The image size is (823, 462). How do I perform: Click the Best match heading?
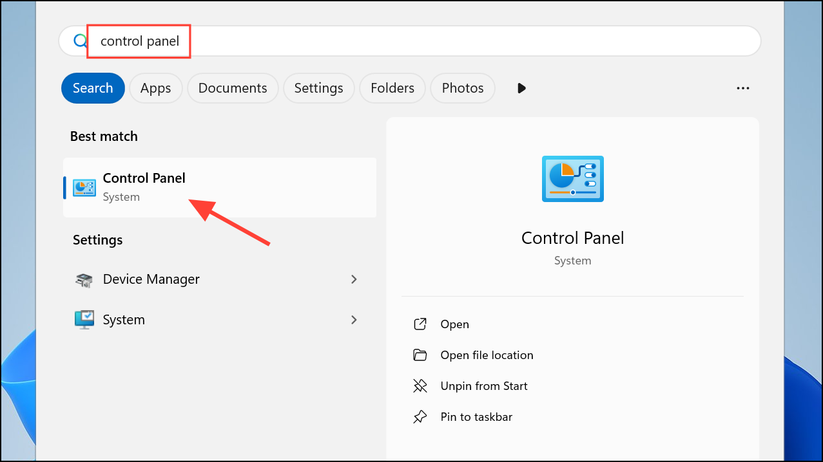[104, 136]
